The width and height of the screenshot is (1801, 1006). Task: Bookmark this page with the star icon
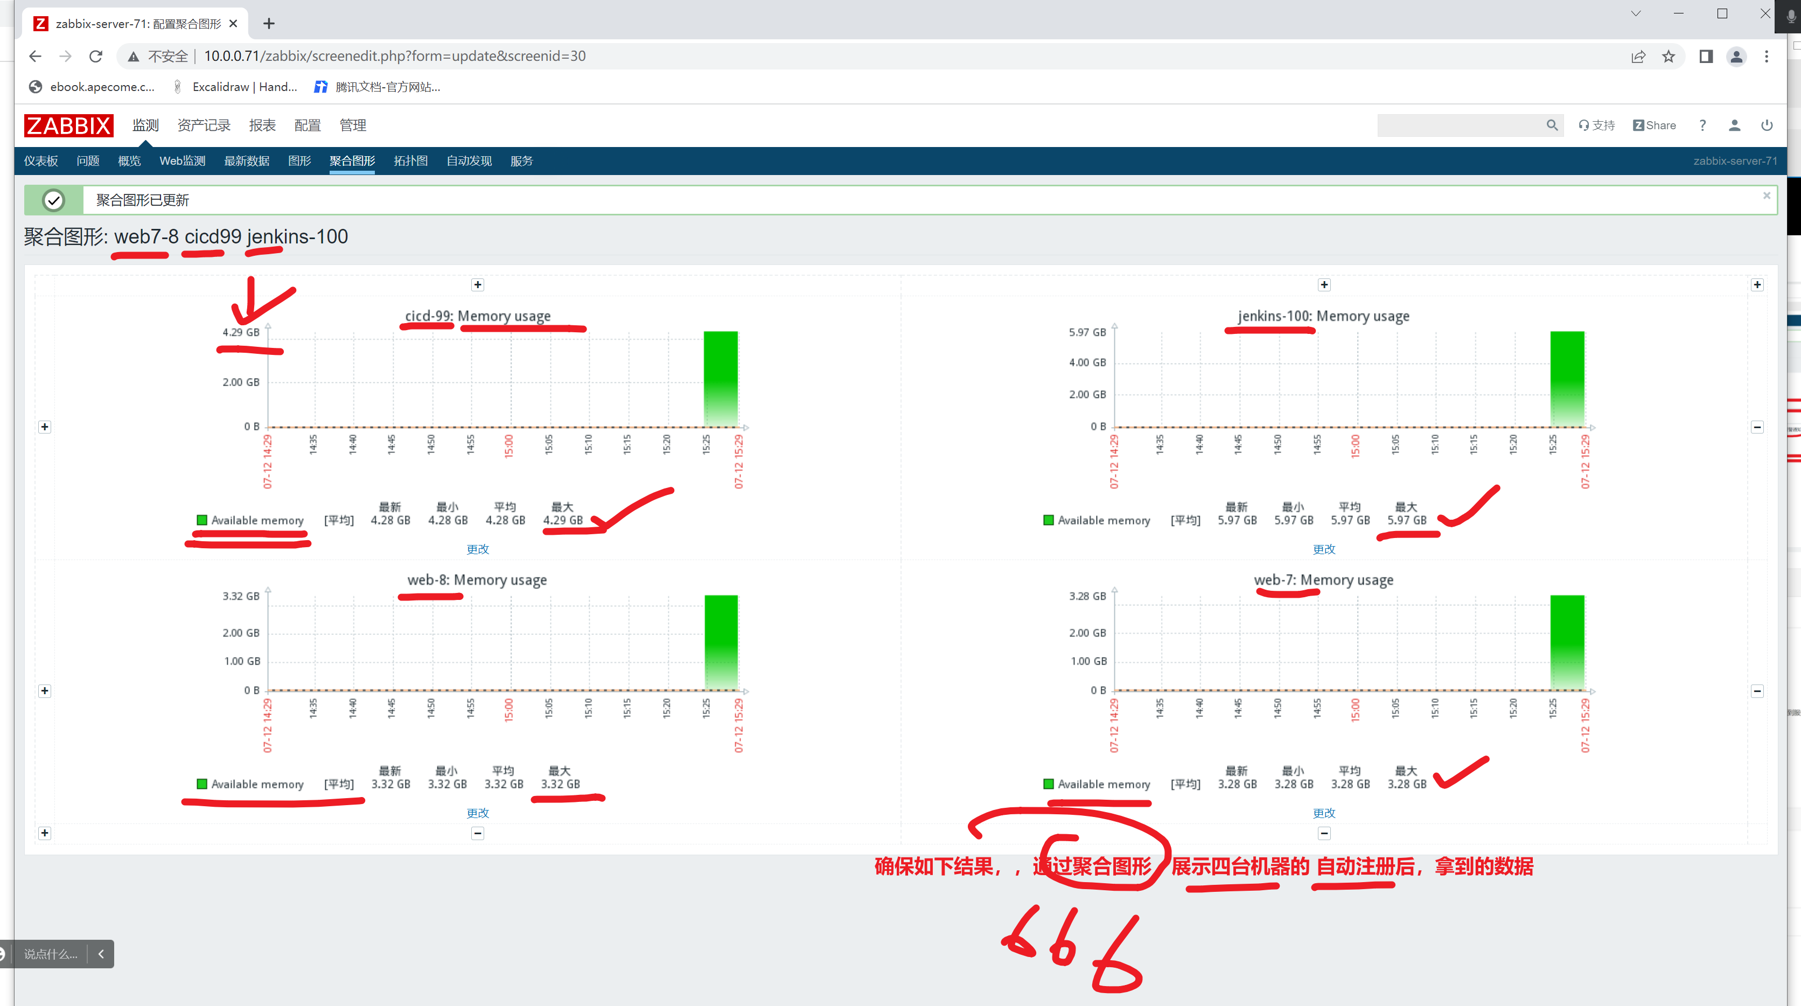[1669, 57]
